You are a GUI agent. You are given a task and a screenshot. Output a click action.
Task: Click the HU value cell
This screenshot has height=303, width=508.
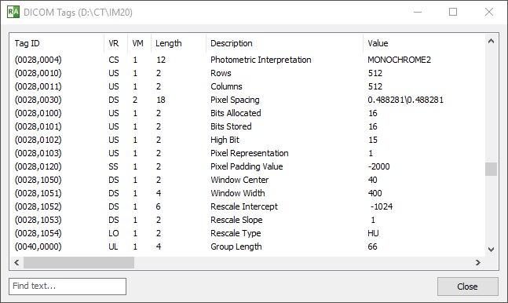(x=373, y=233)
